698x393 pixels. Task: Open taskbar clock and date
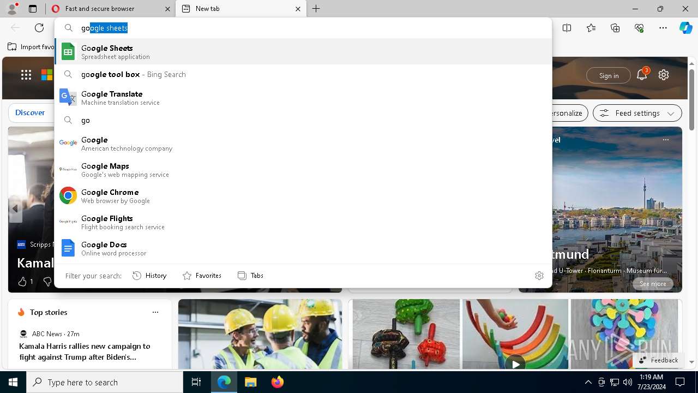(651, 382)
